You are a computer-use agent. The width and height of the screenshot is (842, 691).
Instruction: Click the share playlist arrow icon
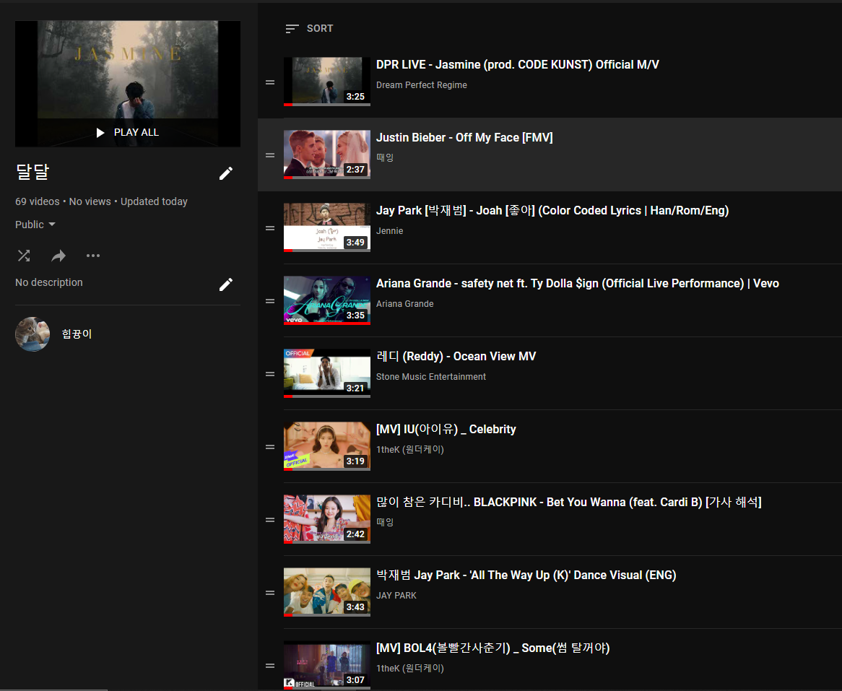(58, 256)
